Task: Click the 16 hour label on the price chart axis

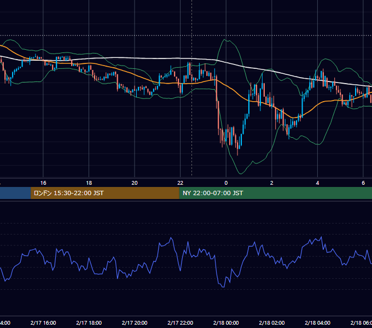Action: coord(43,183)
